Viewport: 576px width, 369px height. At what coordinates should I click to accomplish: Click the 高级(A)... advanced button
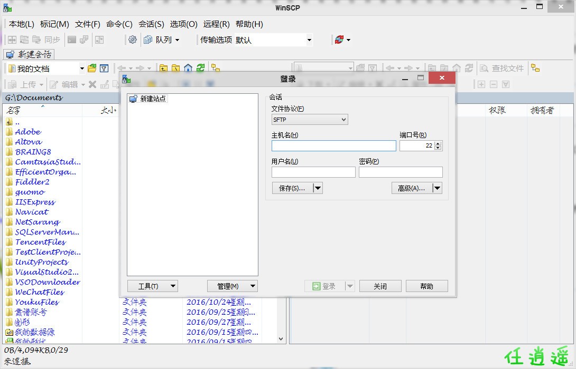click(412, 188)
